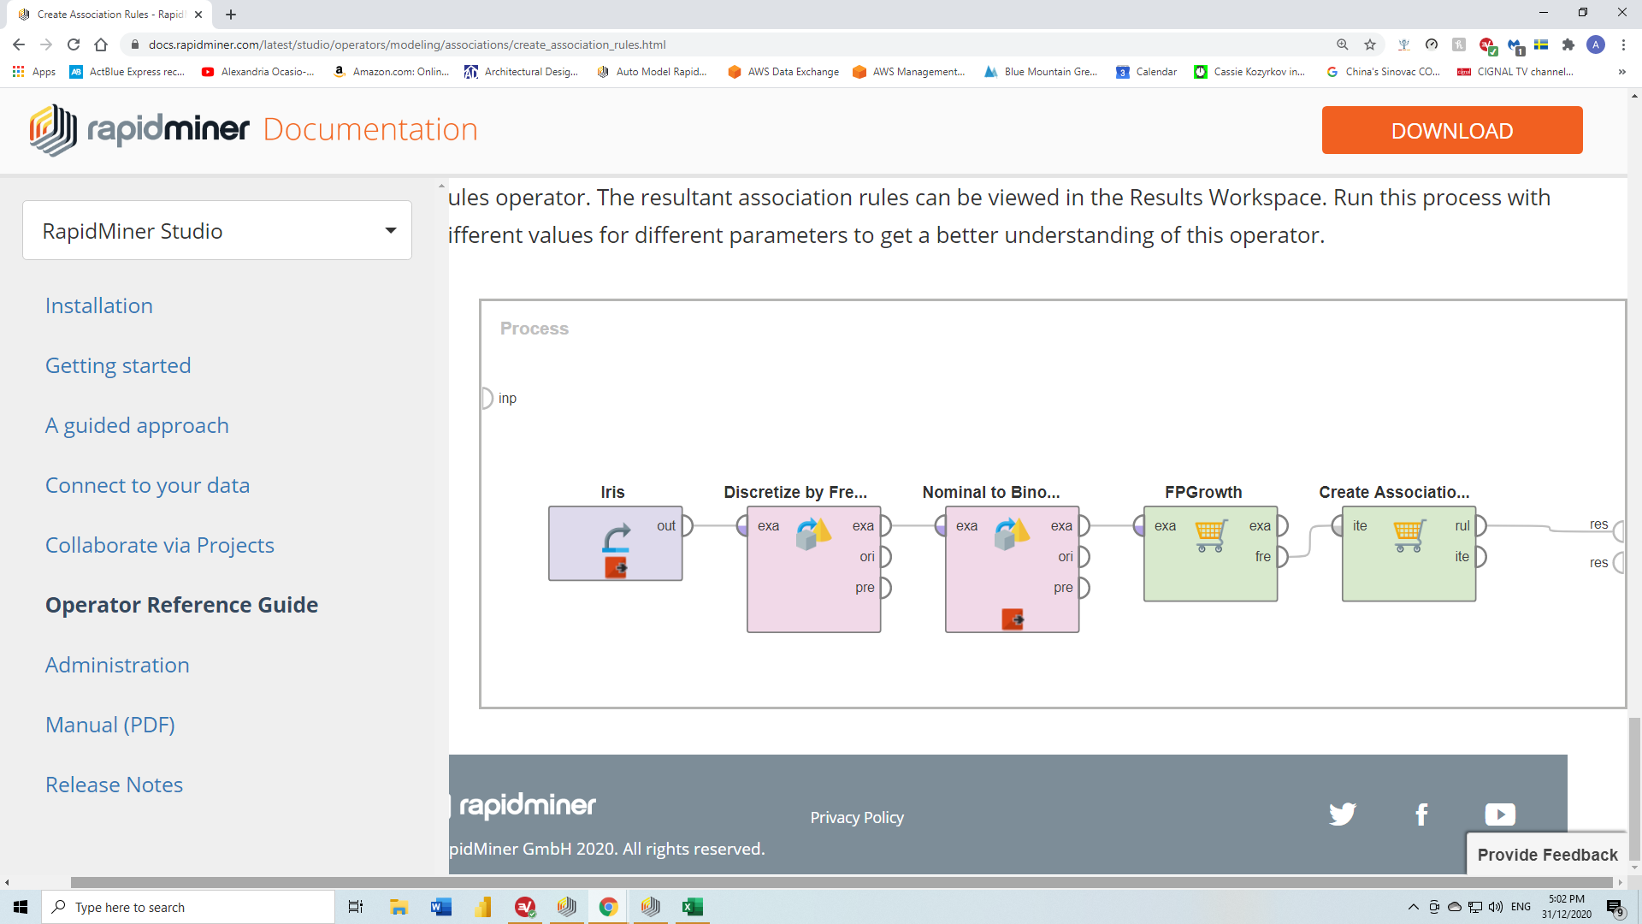Go to browser home page

[101, 44]
